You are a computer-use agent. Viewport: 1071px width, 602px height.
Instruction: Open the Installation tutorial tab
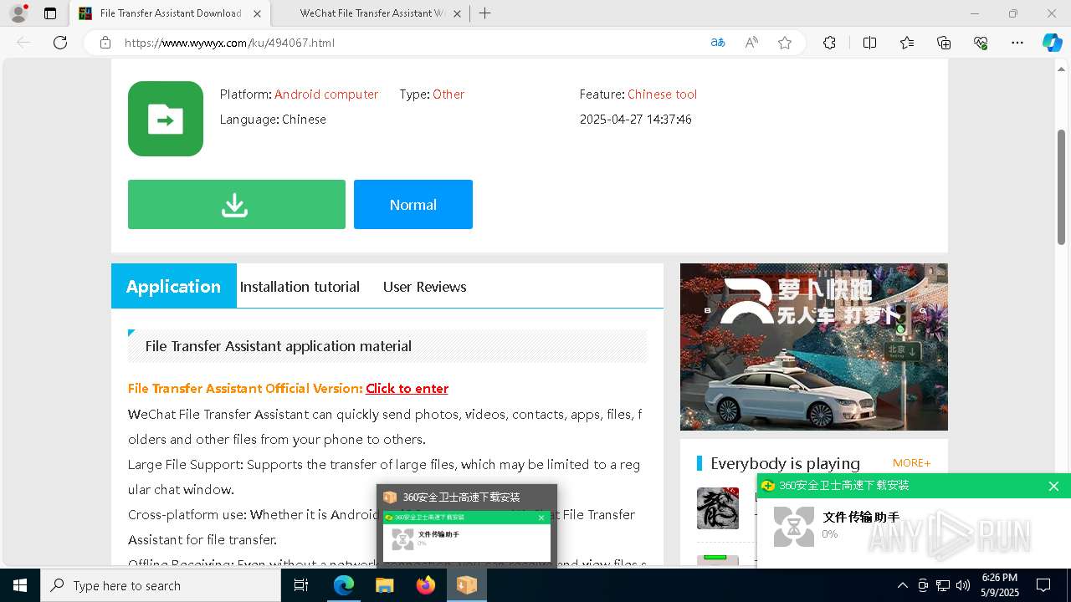(300, 286)
